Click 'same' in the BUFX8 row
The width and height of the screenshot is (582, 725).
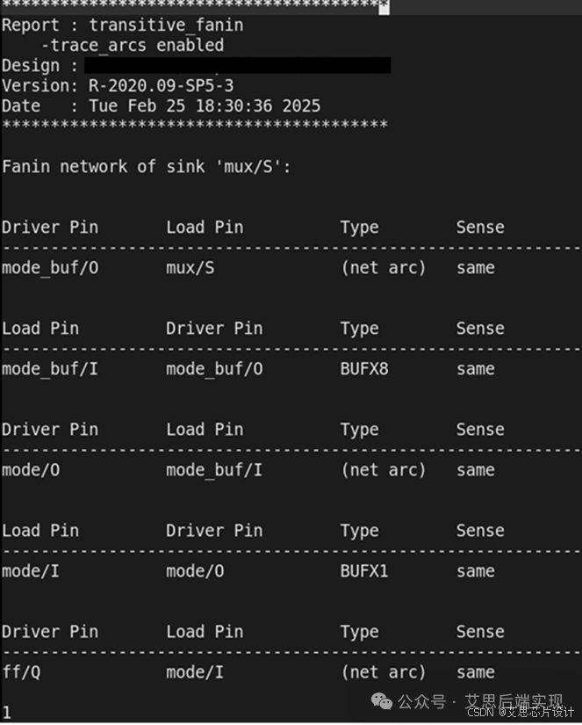pos(475,369)
